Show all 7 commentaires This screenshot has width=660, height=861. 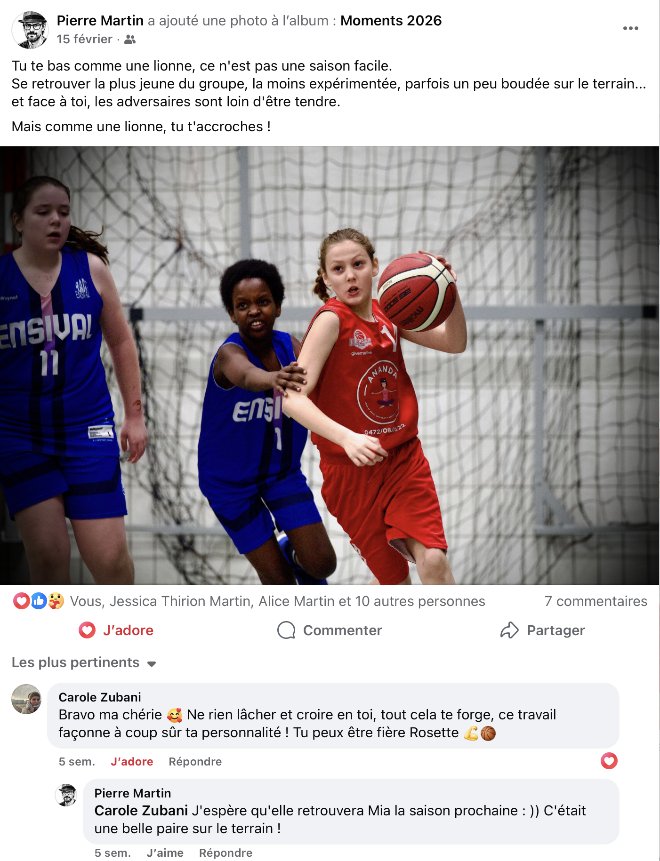tap(596, 601)
